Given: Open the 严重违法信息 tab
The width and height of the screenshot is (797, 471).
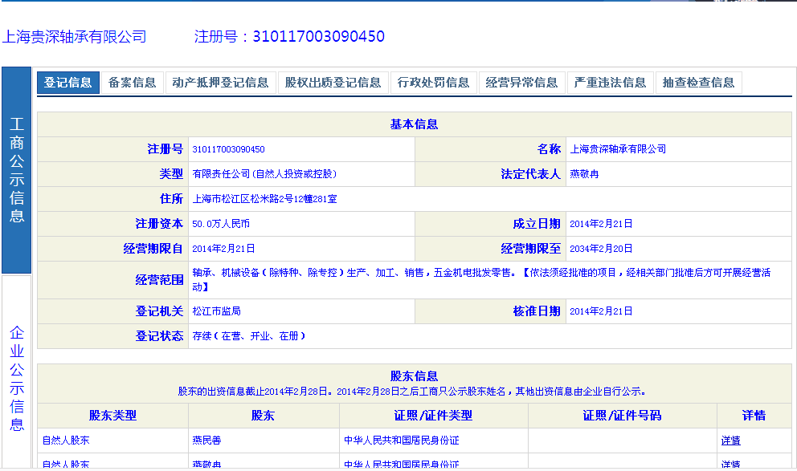Looking at the screenshot, I should click(610, 83).
